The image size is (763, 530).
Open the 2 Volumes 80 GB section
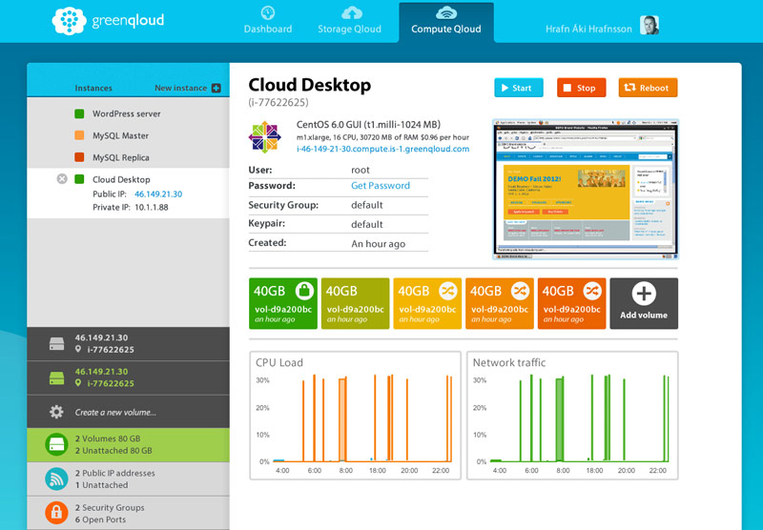(128, 445)
